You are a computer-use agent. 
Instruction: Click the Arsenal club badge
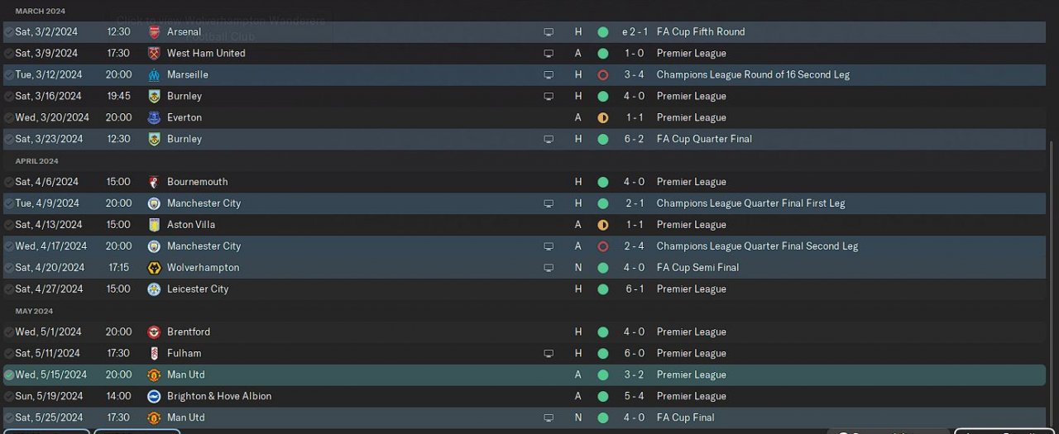[154, 32]
